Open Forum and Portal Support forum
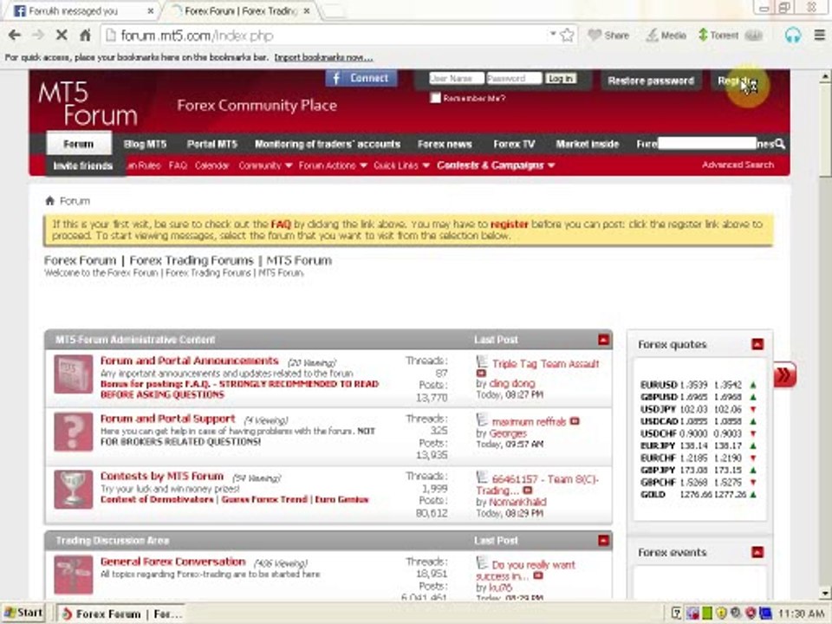Image resolution: width=832 pixels, height=624 pixels. [167, 419]
